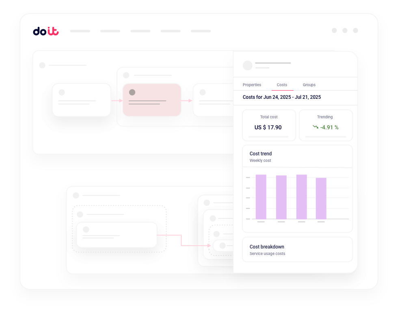Click the costs date range Jun 24 - Jul 21 heading
Image resolution: width=398 pixels, height=316 pixels.
[281, 97]
